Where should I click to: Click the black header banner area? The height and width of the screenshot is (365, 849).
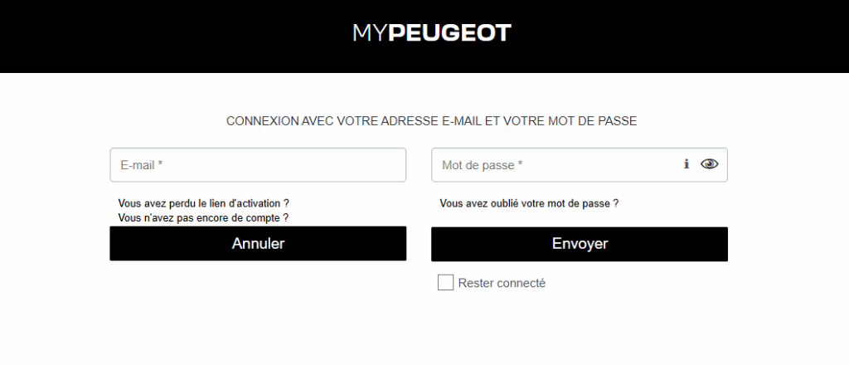(x=166, y=37)
